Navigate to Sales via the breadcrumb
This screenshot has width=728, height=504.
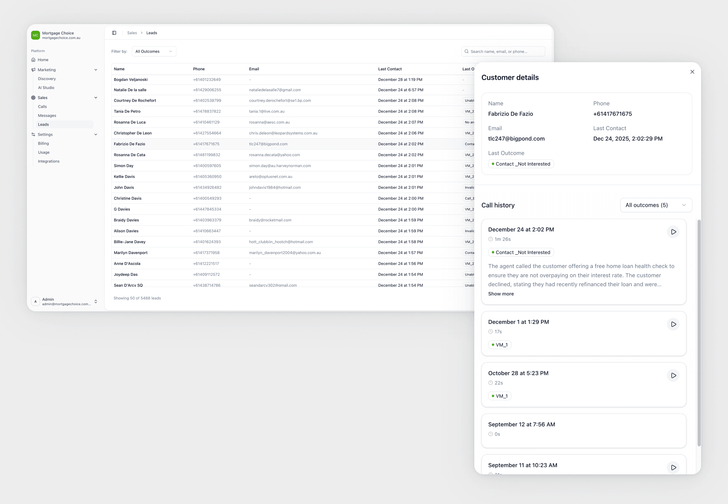(132, 32)
